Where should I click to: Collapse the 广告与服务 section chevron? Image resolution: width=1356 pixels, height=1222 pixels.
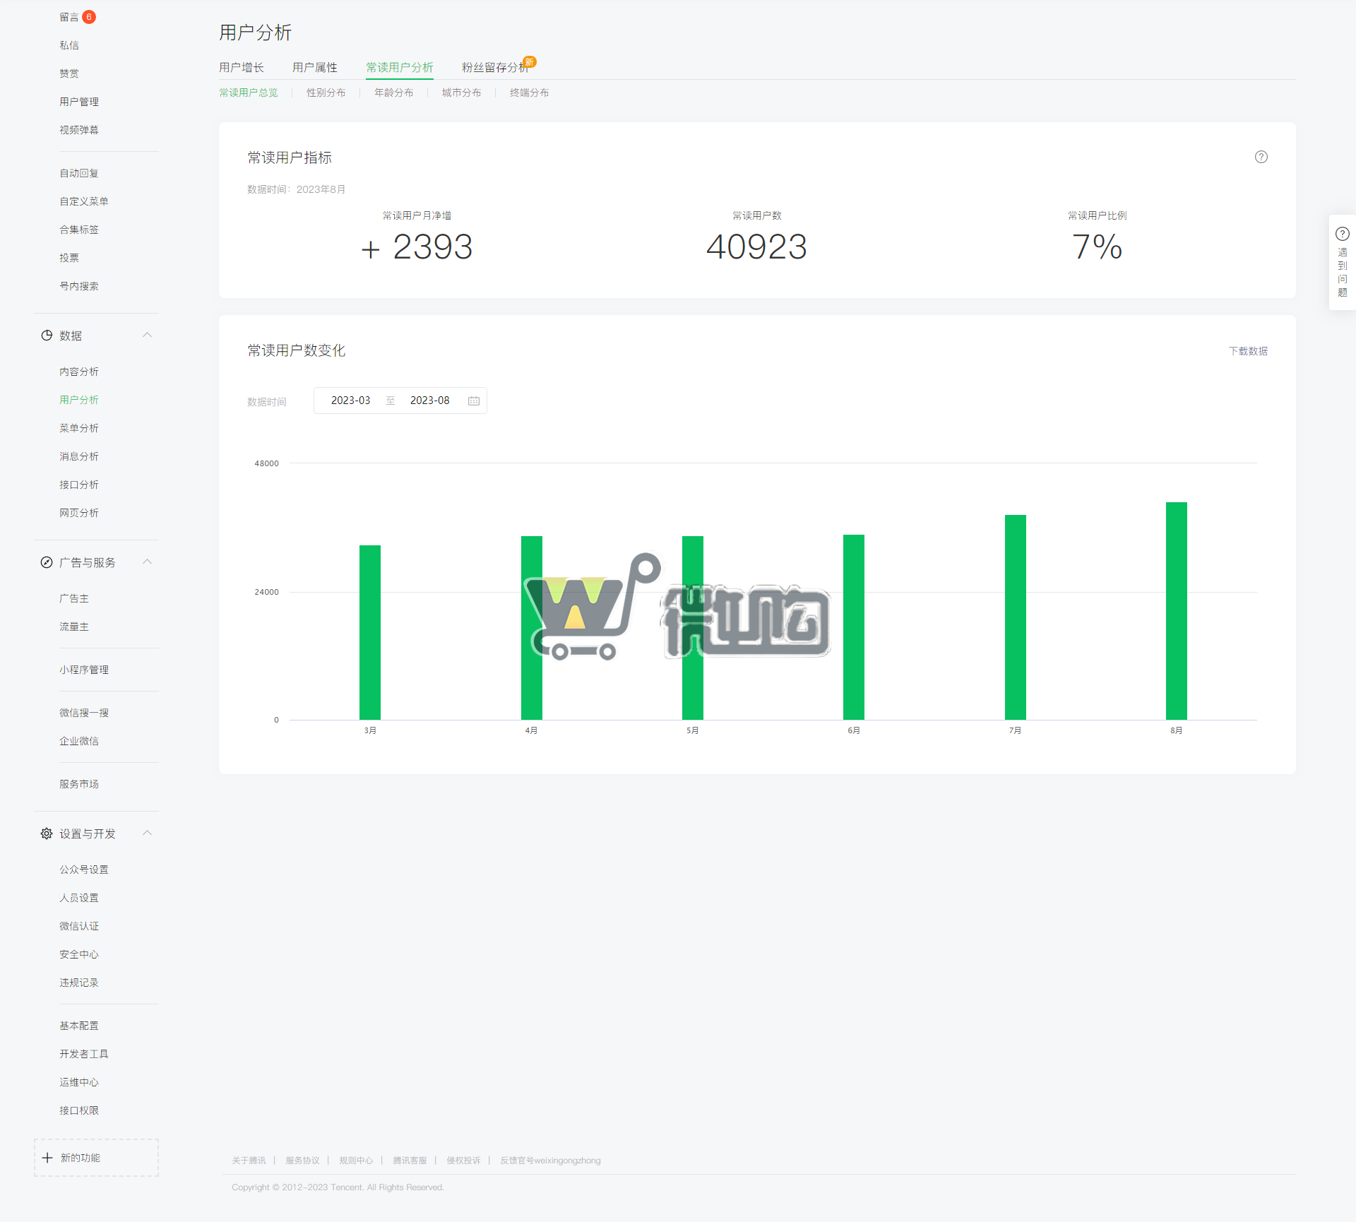tap(147, 562)
